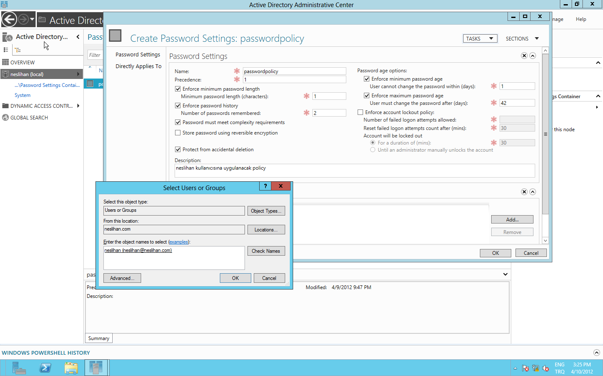Edit the Name field passwordpolicy
Screen dimensions: 603x376
click(x=294, y=71)
